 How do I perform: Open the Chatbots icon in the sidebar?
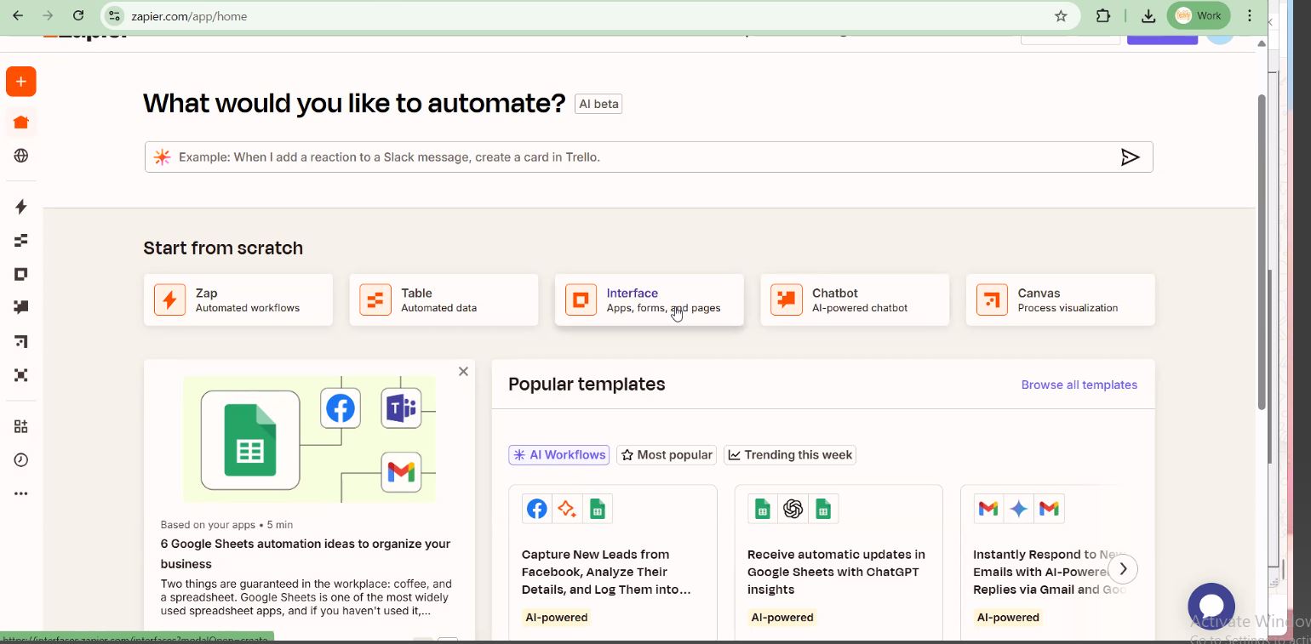pos(21,307)
